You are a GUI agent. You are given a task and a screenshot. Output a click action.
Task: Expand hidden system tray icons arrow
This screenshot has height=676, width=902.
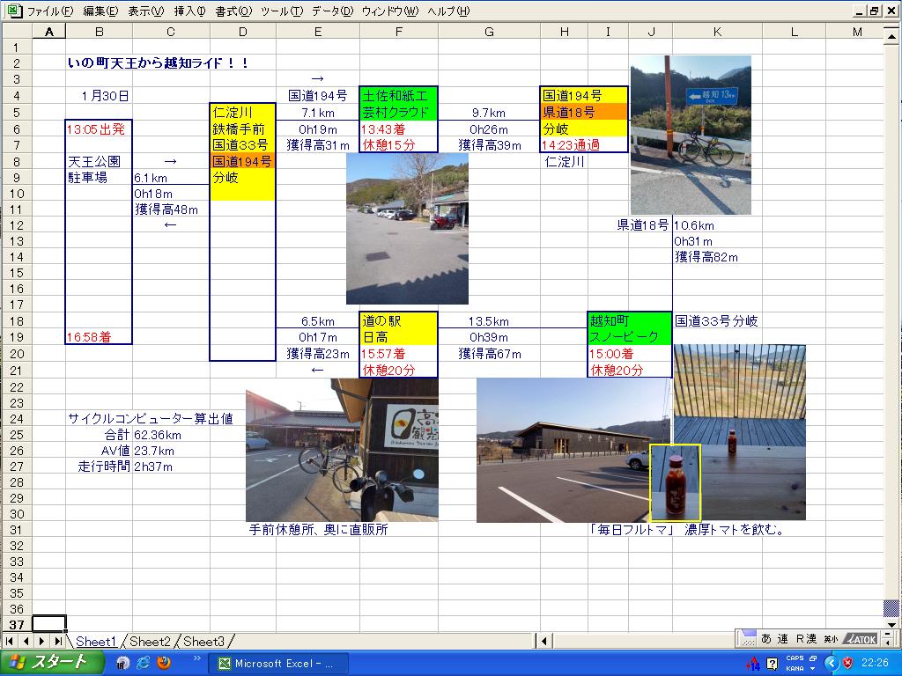tap(831, 663)
